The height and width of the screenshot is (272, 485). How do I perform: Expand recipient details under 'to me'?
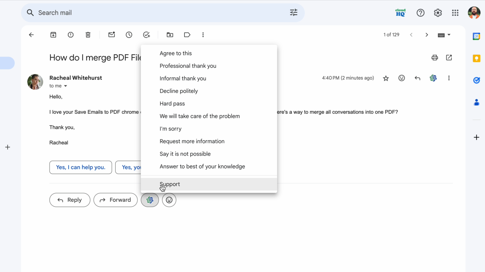pyautogui.click(x=65, y=86)
